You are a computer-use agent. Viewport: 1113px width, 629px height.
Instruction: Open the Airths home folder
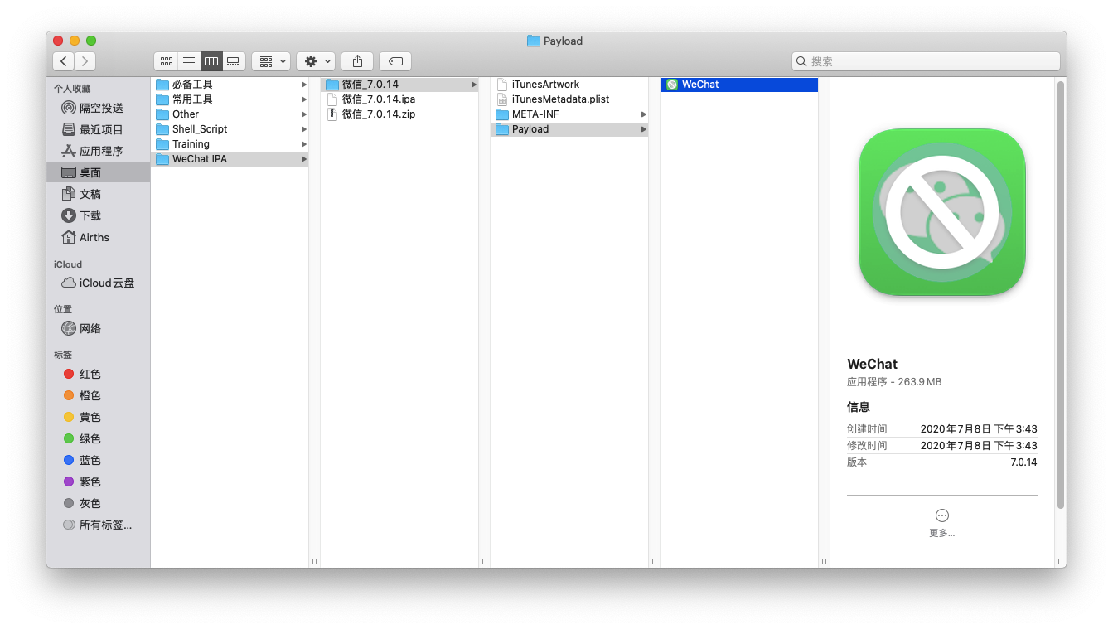(98, 237)
